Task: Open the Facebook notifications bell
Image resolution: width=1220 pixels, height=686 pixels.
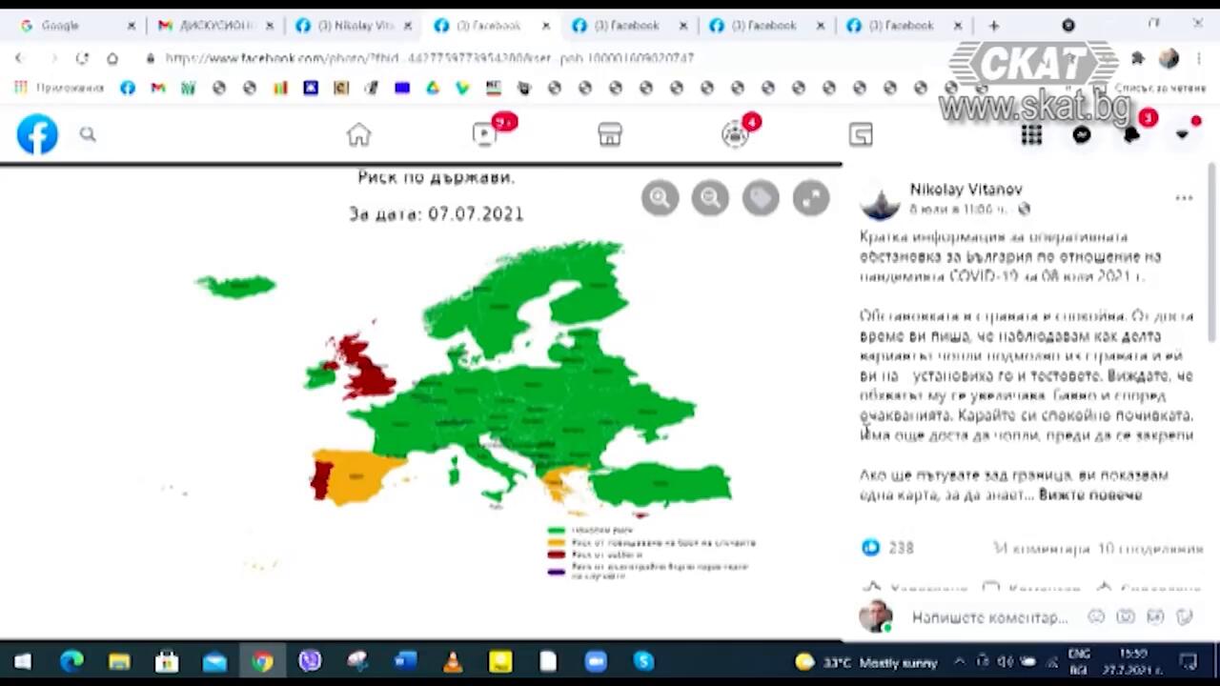Action: point(1131,134)
